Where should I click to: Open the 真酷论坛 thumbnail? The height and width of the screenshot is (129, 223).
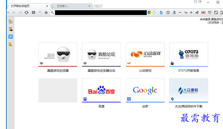coord(101,55)
